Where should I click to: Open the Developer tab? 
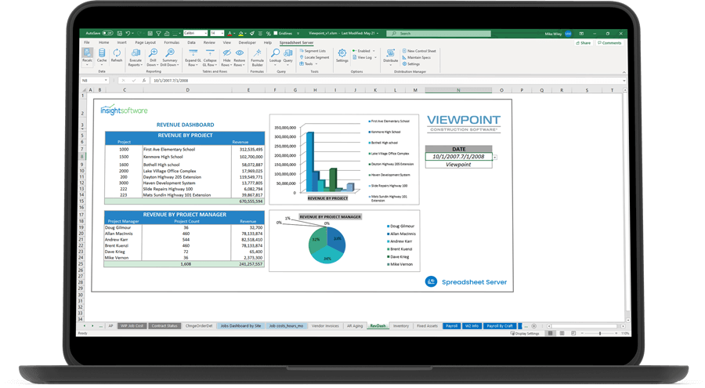[247, 42]
